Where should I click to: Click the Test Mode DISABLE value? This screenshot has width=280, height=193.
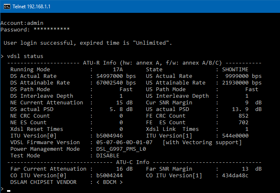click(108, 155)
